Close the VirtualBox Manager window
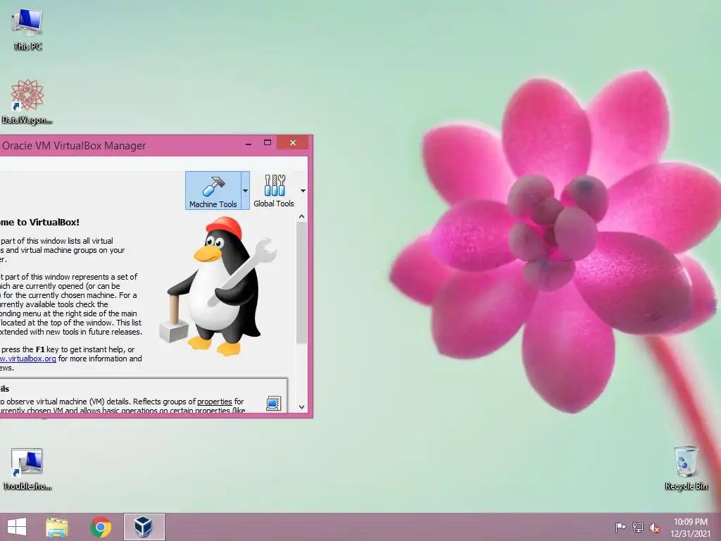721x541 pixels. pos(293,143)
